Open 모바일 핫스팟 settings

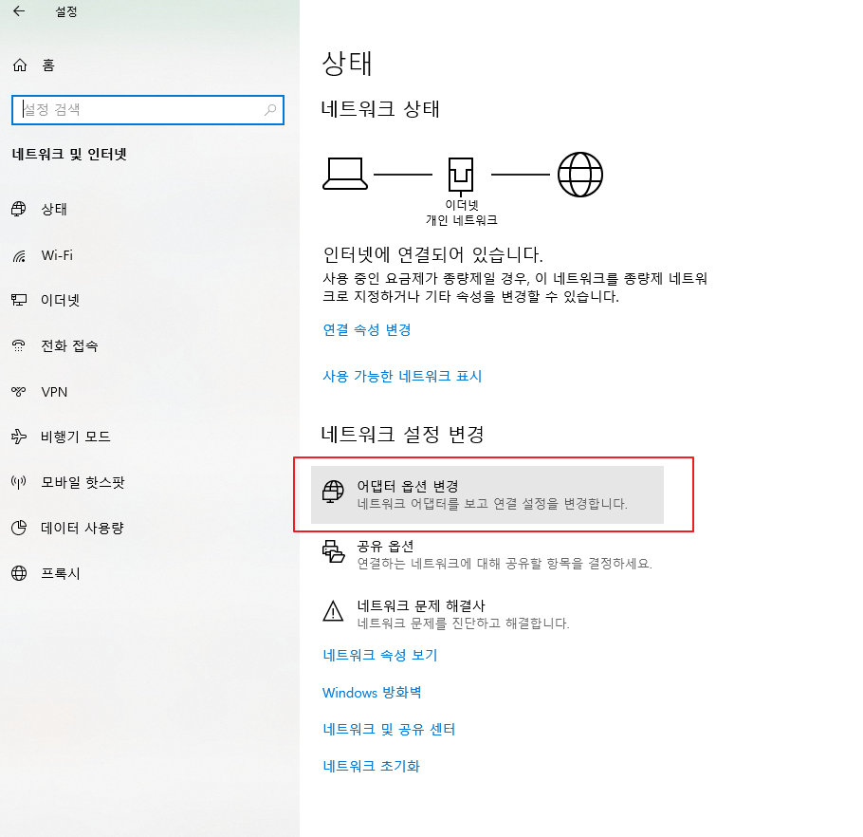pyautogui.click(x=83, y=482)
